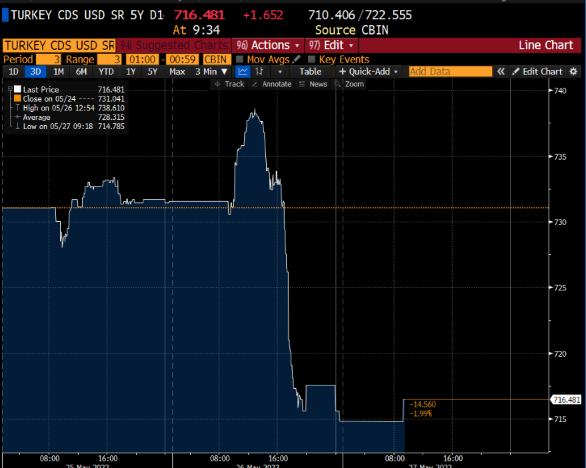This screenshot has width=586, height=468.
Task: Open the 97) Edit dropdown
Action: tap(331, 45)
